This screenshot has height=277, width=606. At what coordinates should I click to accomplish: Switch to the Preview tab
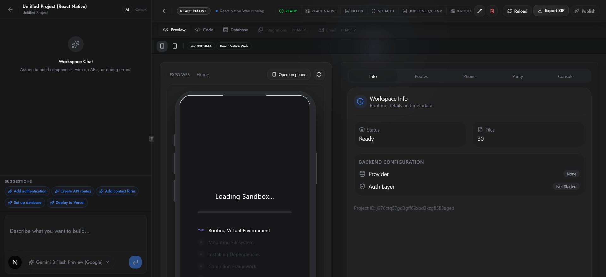click(174, 30)
